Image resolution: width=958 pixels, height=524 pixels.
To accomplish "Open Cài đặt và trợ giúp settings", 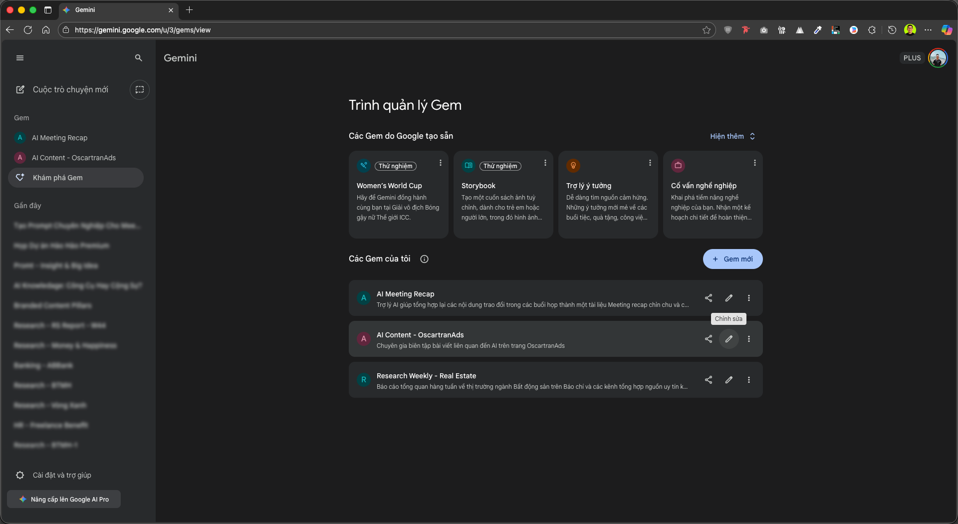I will point(62,475).
